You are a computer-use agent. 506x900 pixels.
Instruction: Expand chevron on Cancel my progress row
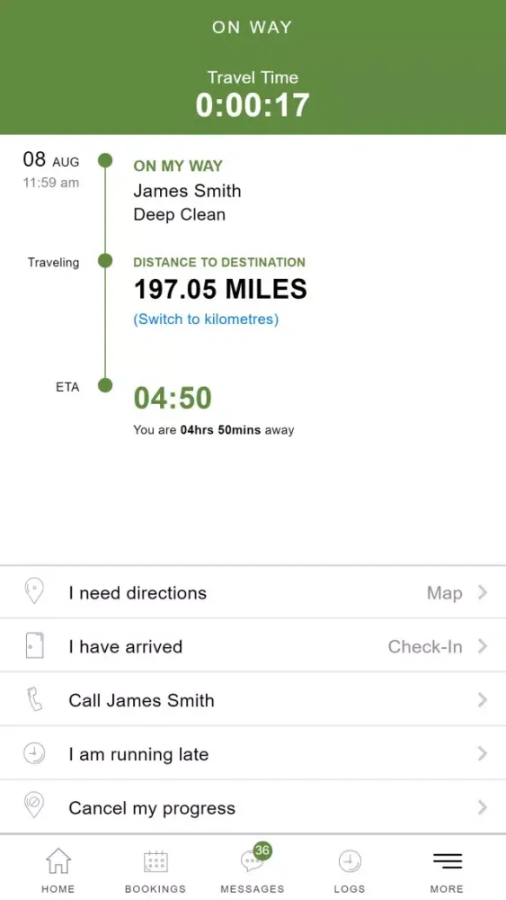[x=483, y=807]
